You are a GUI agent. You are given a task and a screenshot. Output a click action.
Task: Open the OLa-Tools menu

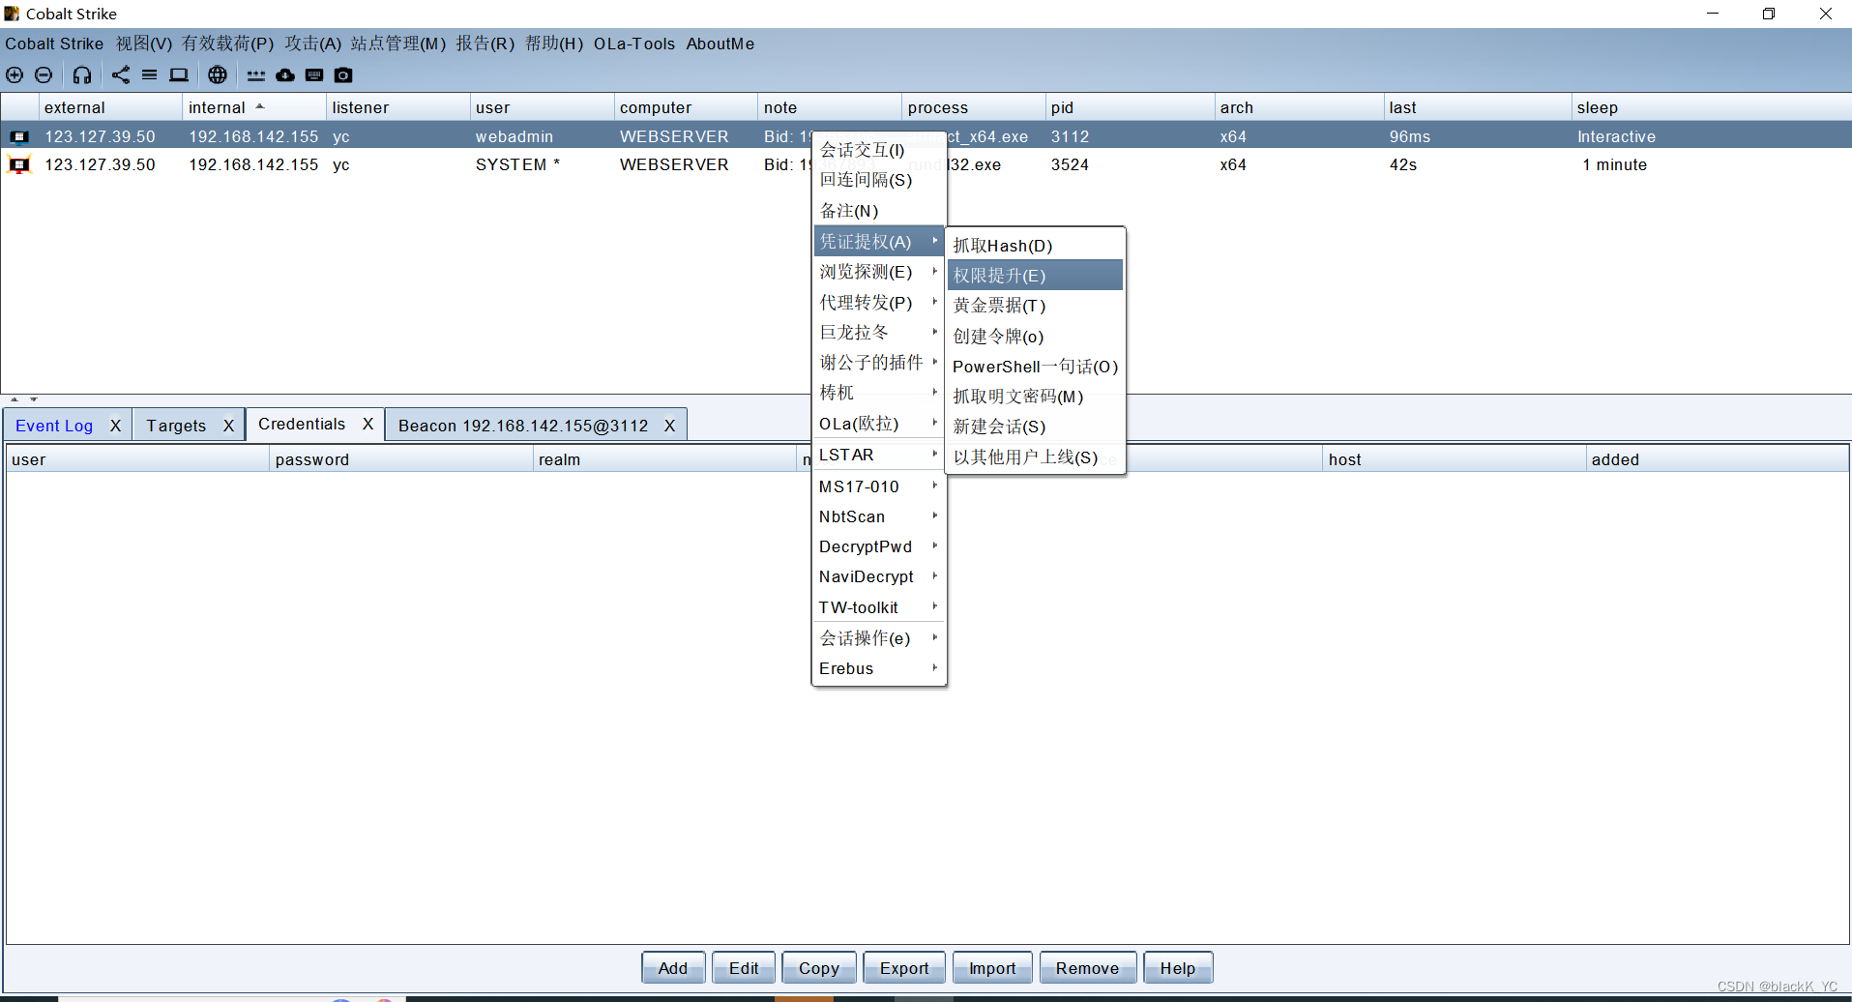click(x=634, y=44)
